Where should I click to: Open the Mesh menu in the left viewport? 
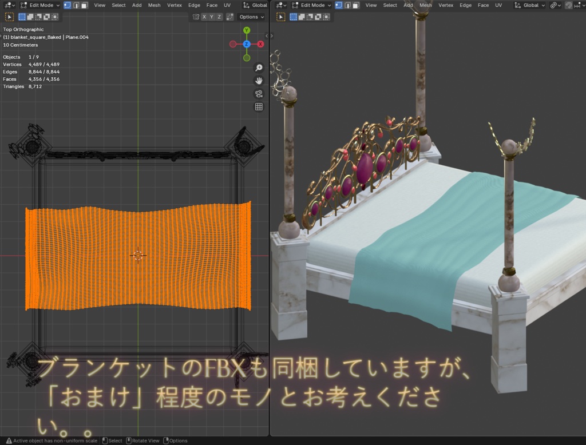(153, 5)
